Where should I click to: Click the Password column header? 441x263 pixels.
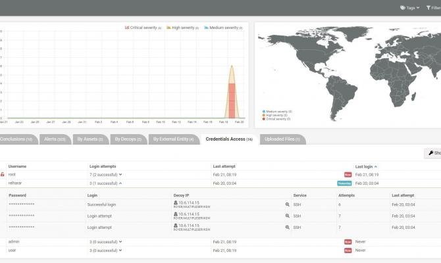(x=17, y=195)
